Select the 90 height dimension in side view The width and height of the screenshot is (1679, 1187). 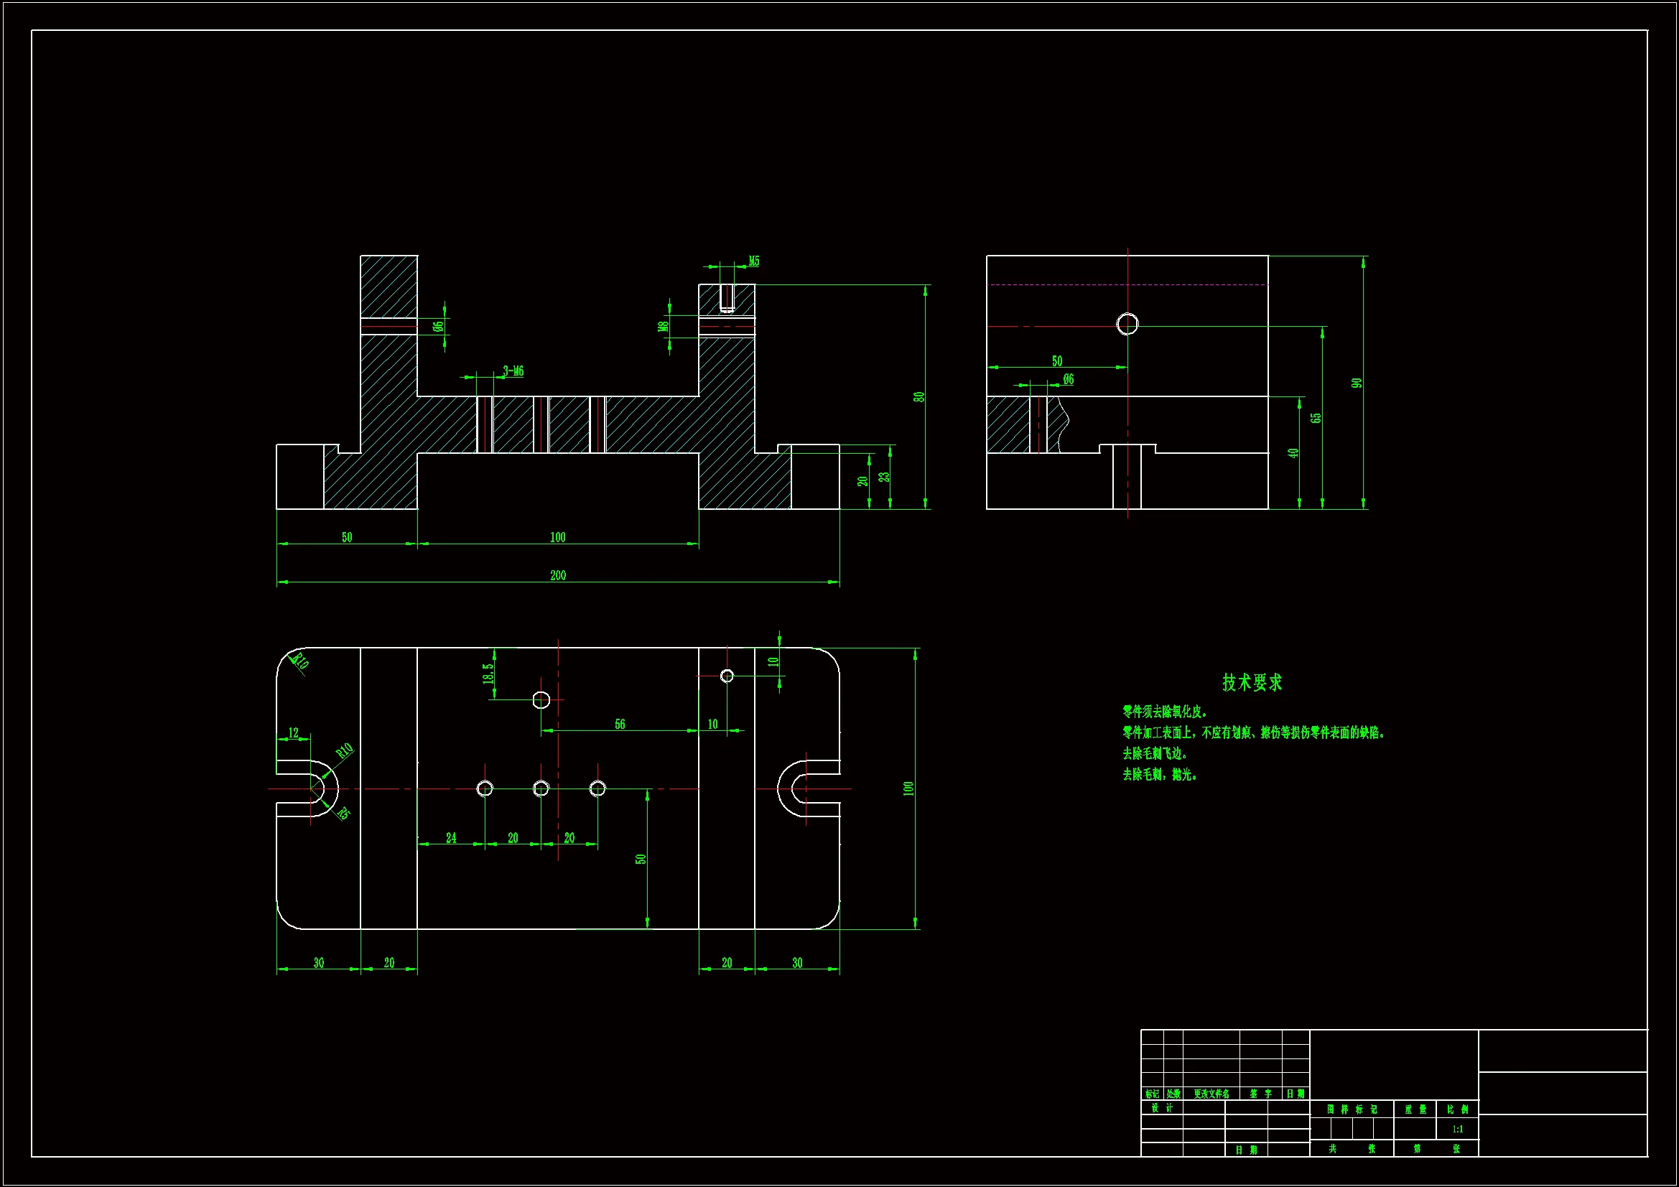tap(1357, 383)
